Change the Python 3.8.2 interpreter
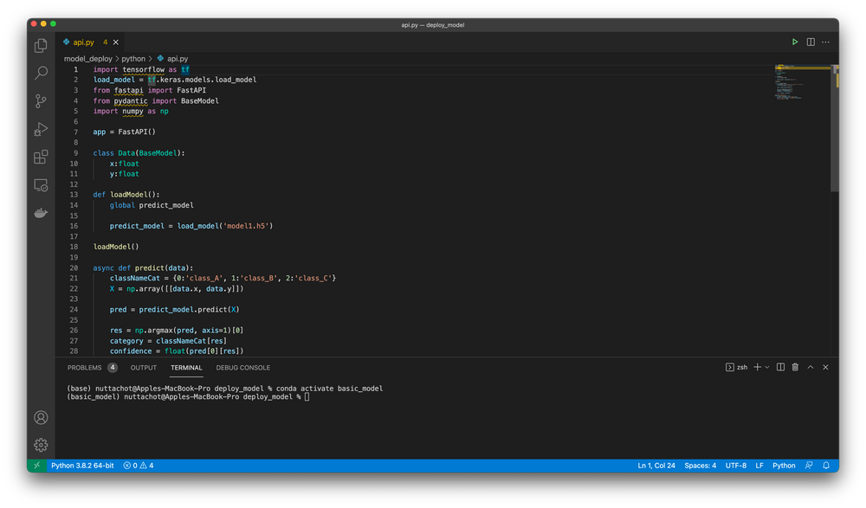 (82, 465)
